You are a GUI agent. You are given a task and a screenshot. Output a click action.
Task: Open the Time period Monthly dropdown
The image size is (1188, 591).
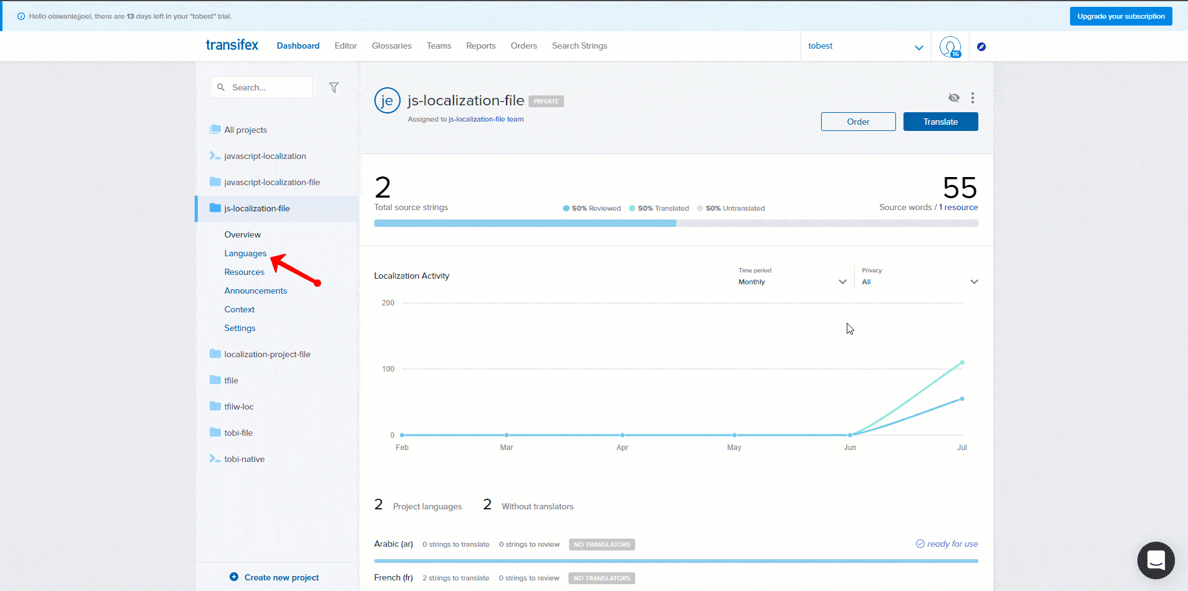792,282
